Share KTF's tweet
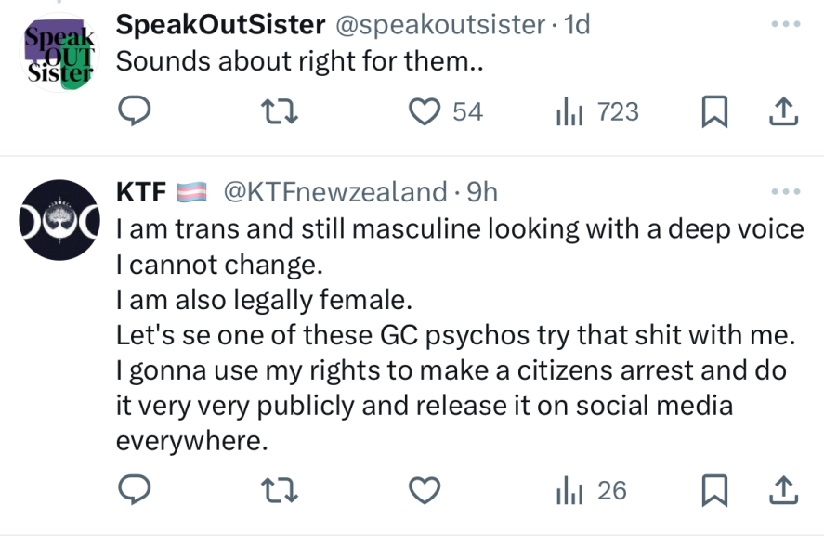The height and width of the screenshot is (557, 824). coord(784,490)
